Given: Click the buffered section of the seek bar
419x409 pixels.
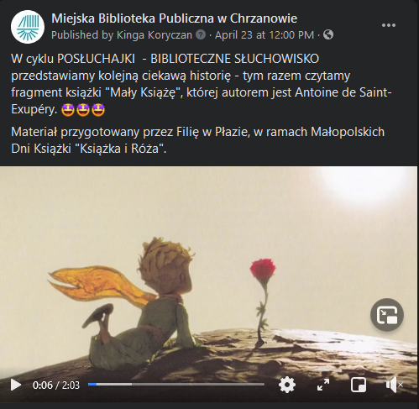Looking at the screenshot, I should tap(114, 385).
